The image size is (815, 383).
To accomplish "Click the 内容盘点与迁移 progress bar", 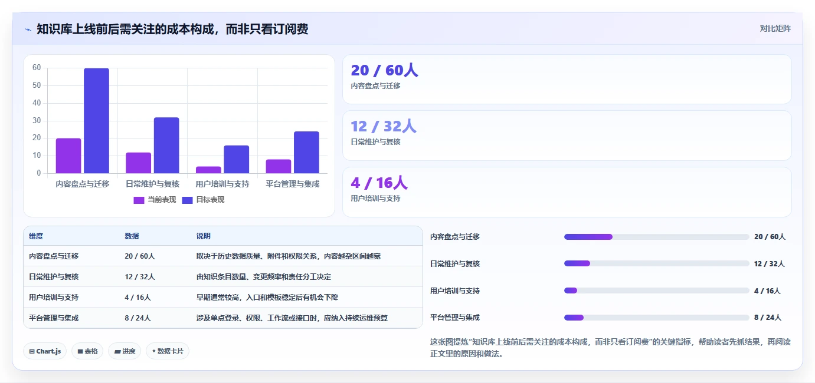I will (x=656, y=237).
